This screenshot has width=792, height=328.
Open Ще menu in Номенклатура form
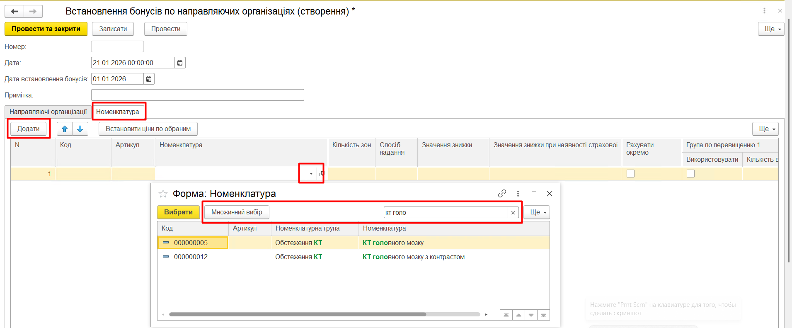click(x=537, y=212)
